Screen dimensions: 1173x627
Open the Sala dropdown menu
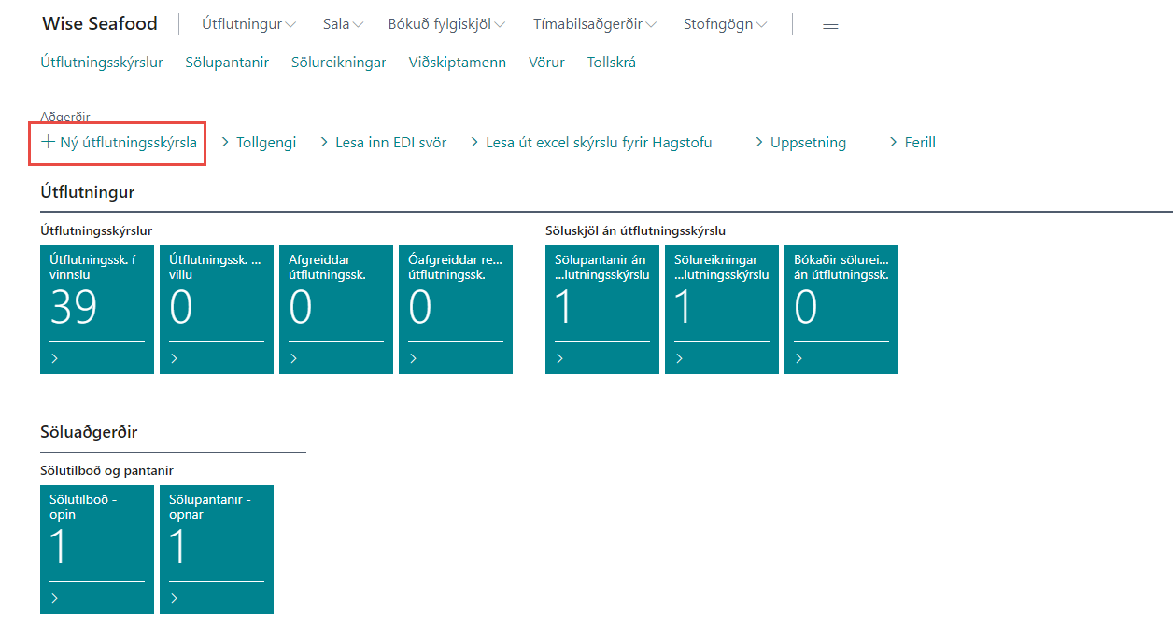coord(343,24)
